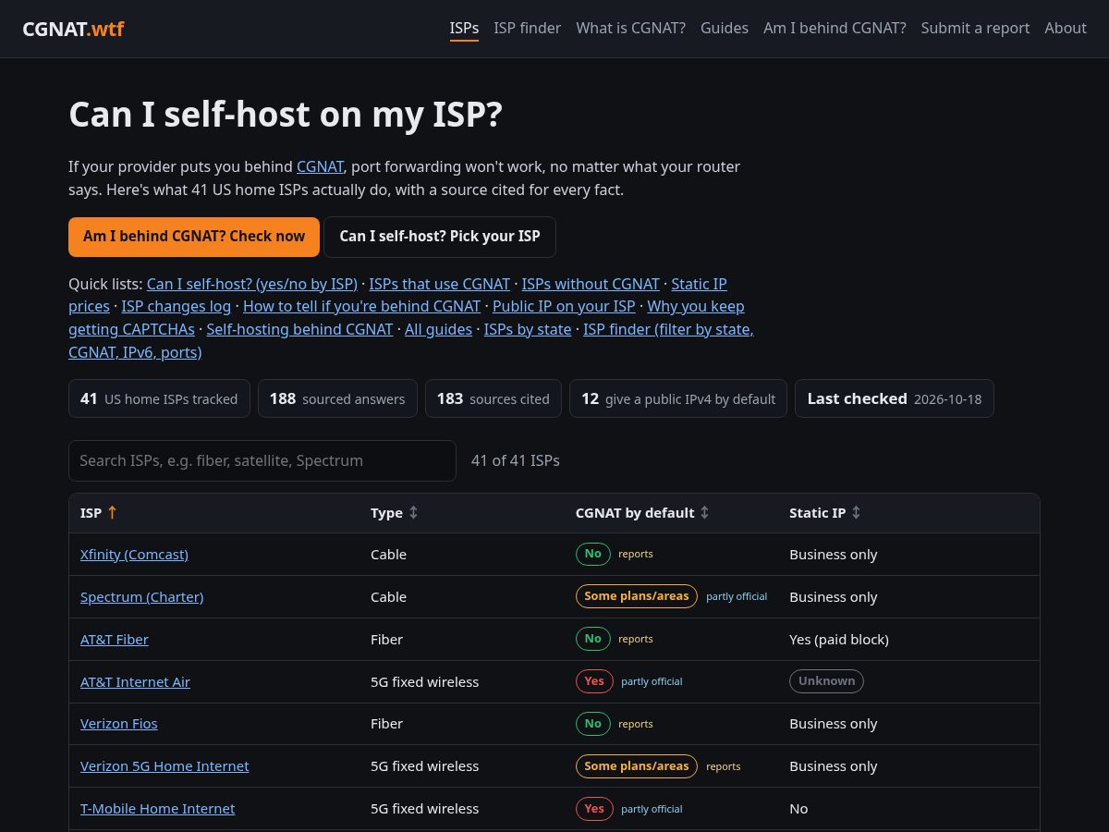Click T-Mobile row static IP No cell

pos(798,809)
